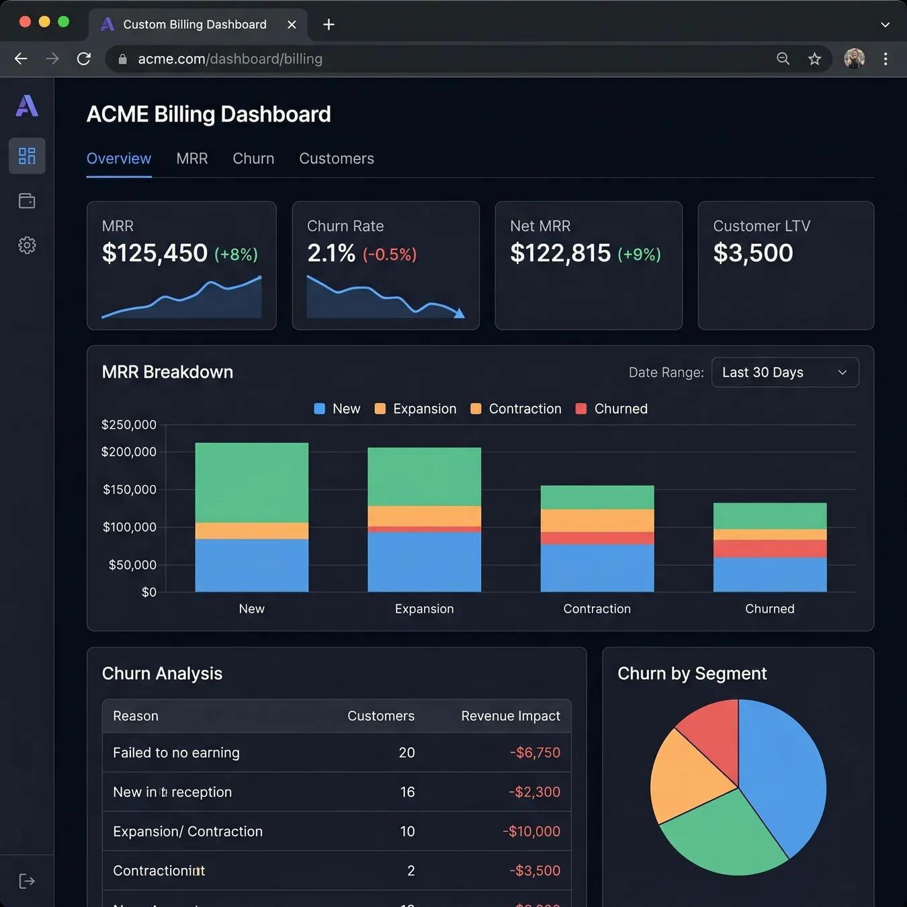Expand the tab list chevron in the title bar
The image size is (907, 907).
(885, 25)
